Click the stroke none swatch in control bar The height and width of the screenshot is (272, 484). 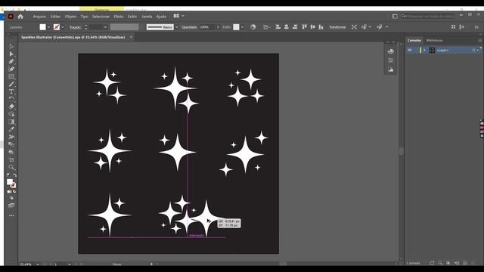click(x=57, y=27)
